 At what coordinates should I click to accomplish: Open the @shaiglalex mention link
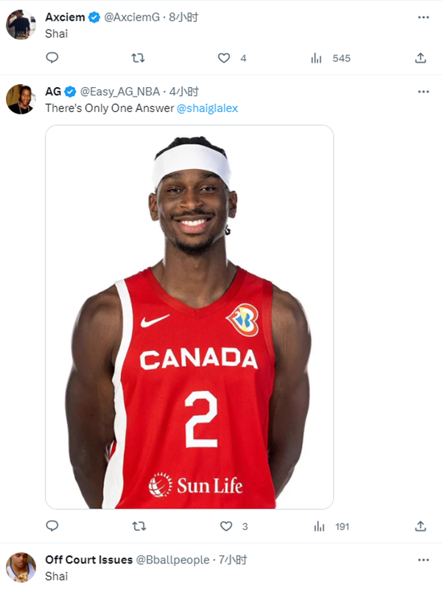[207, 108]
